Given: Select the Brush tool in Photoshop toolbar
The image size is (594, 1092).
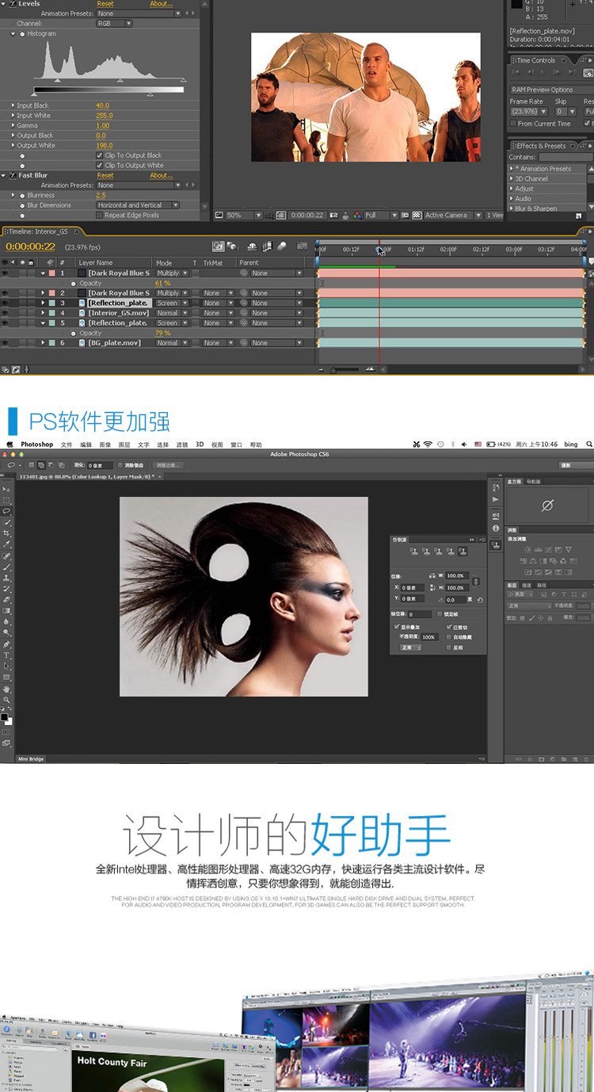Looking at the screenshot, I should 6,567.
